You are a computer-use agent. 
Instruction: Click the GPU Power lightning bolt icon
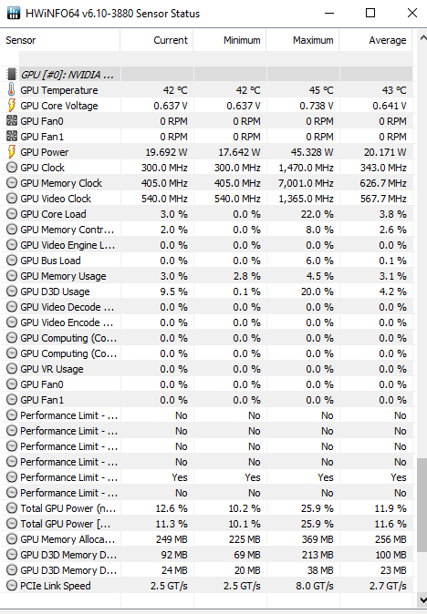pyautogui.click(x=12, y=152)
